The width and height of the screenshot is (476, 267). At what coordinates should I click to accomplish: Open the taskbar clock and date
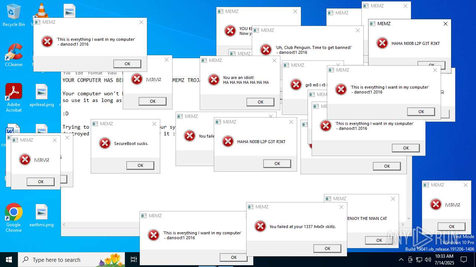pos(444,260)
